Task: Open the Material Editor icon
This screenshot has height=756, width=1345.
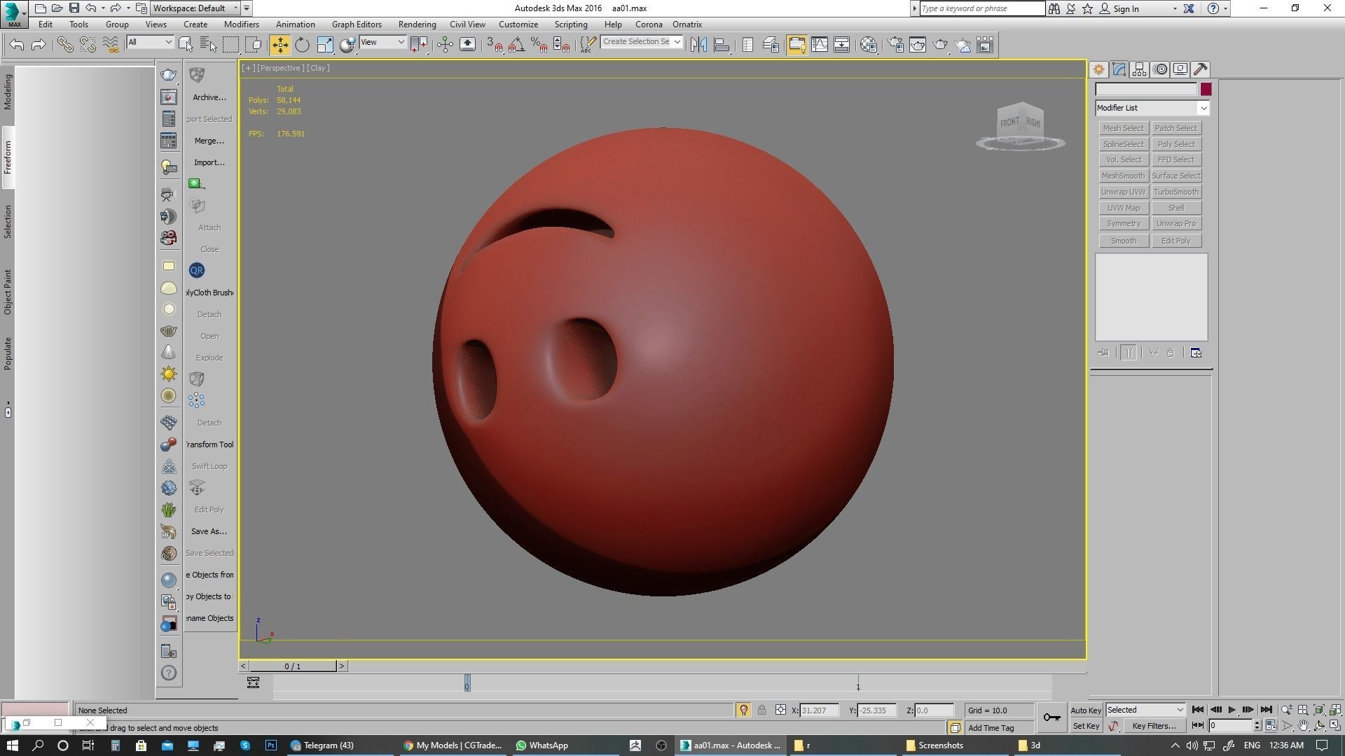Action: (869, 45)
